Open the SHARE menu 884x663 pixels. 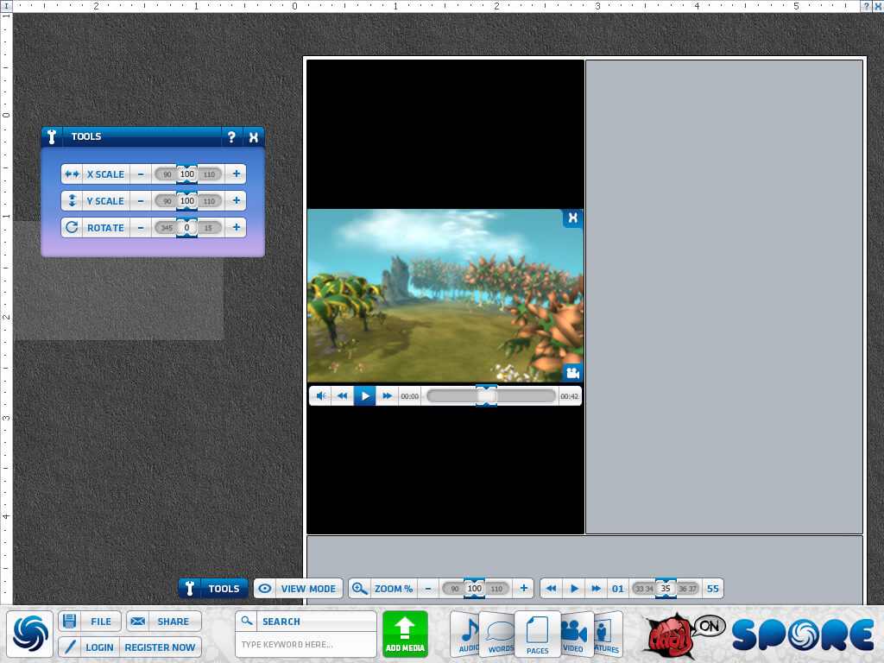(164, 622)
